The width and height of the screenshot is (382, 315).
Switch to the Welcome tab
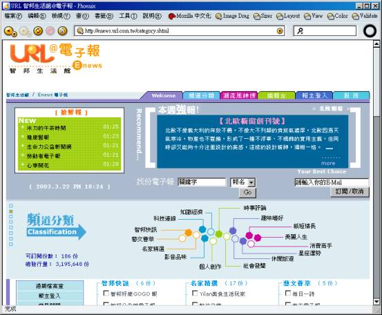point(164,96)
